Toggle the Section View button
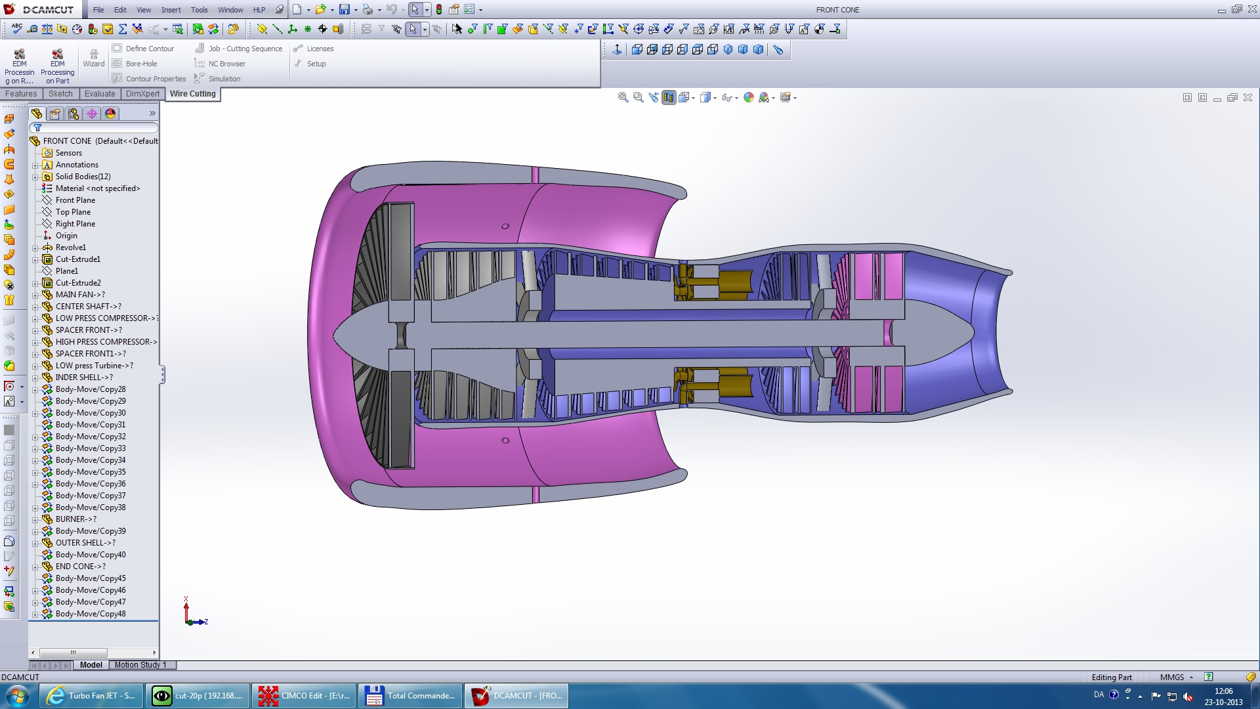The height and width of the screenshot is (709, 1260). pos(669,97)
